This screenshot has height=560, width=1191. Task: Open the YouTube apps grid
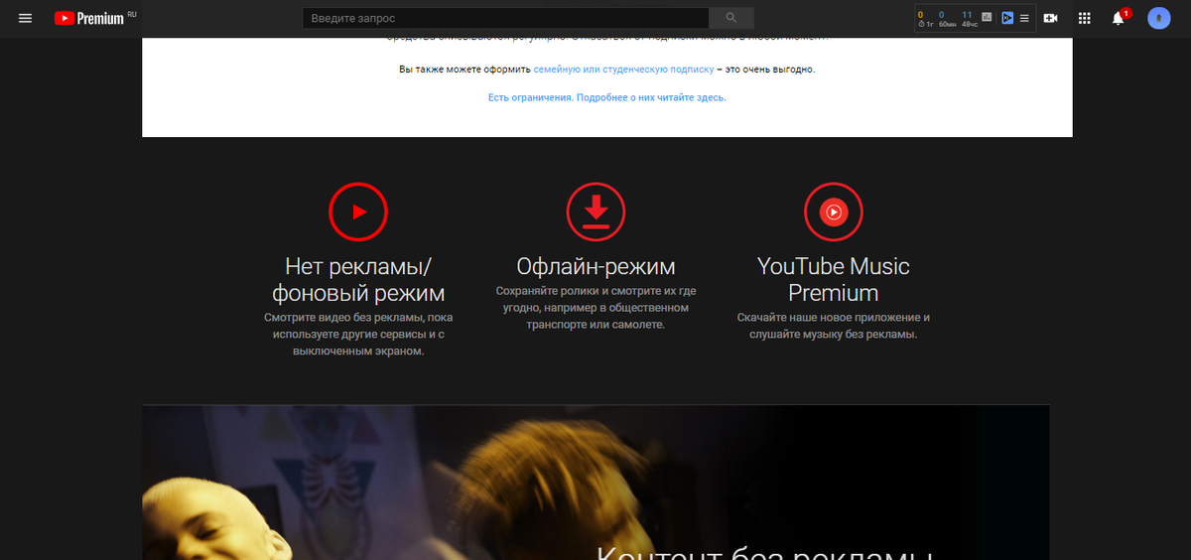coord(1085,18)
